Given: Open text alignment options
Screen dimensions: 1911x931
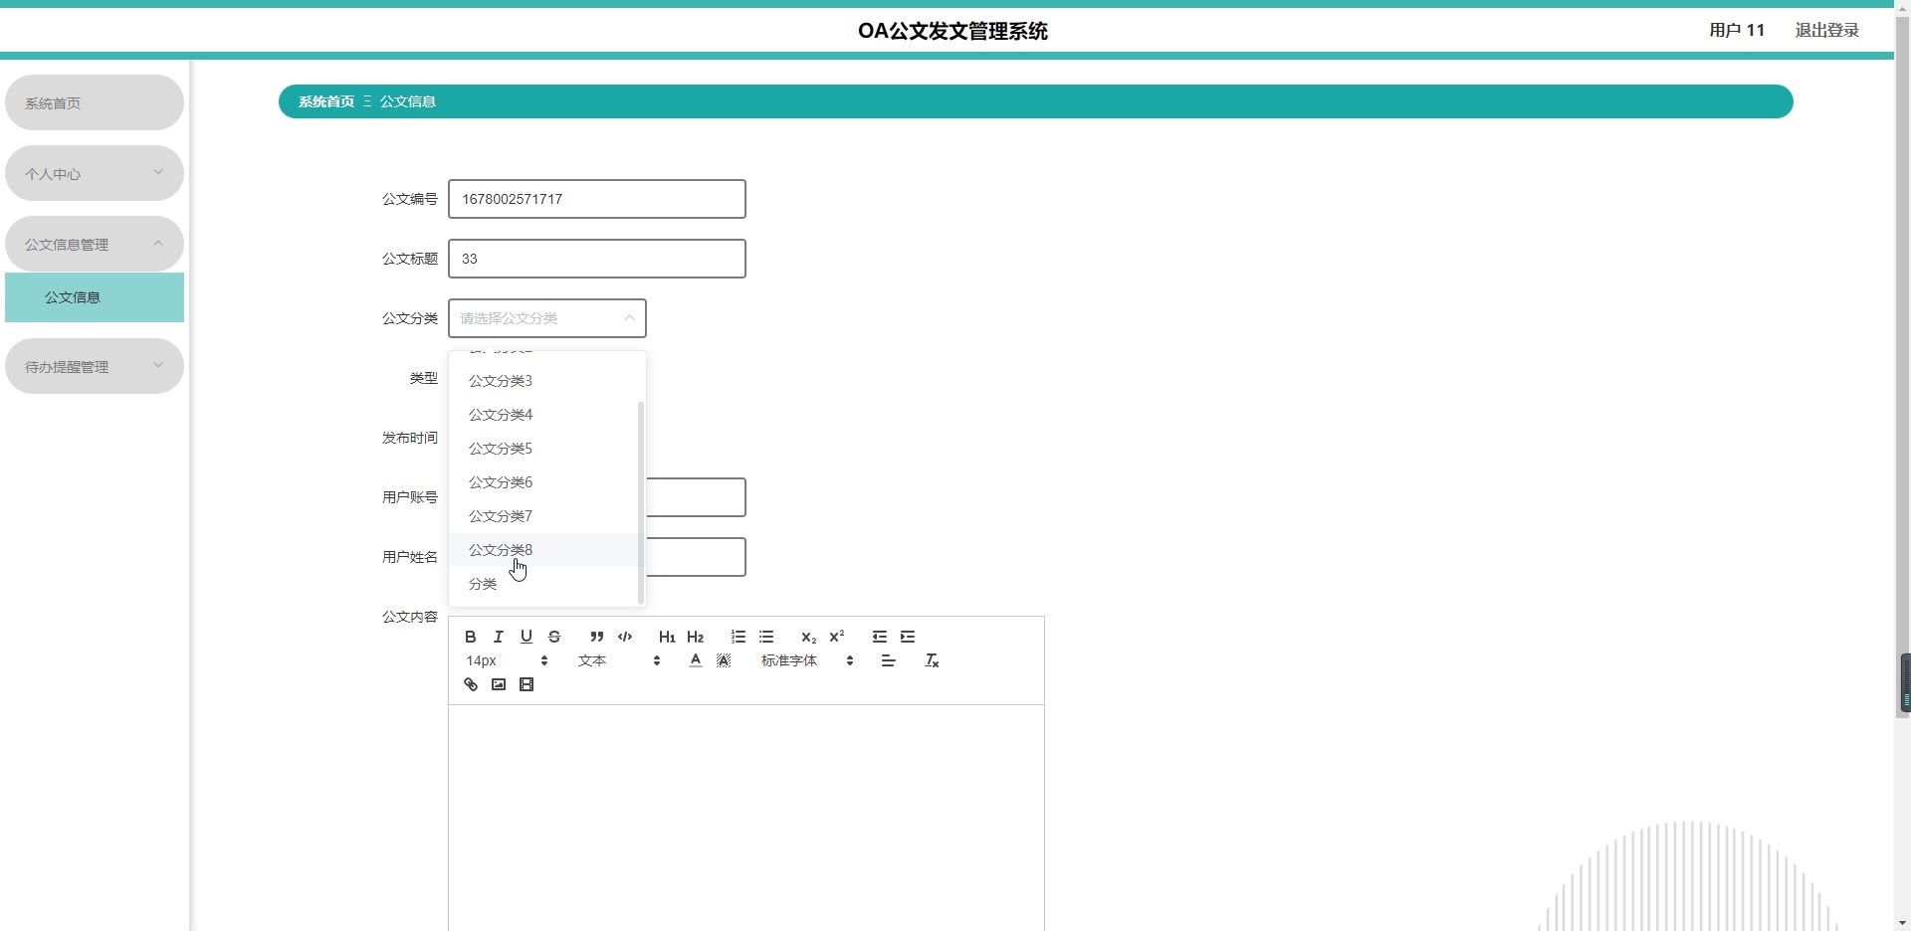Looking at the screenshot, I should click(889, 660).
